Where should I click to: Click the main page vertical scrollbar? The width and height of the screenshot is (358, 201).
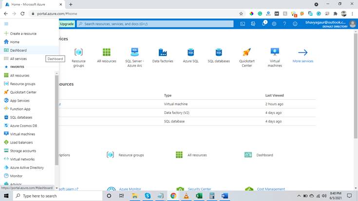[x=356, y=86]
